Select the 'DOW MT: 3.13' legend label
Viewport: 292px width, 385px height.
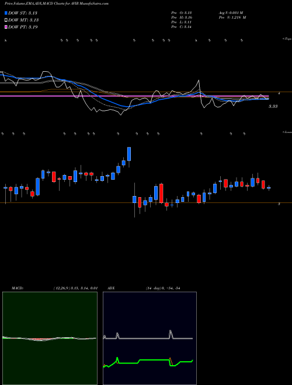(23, 20)
